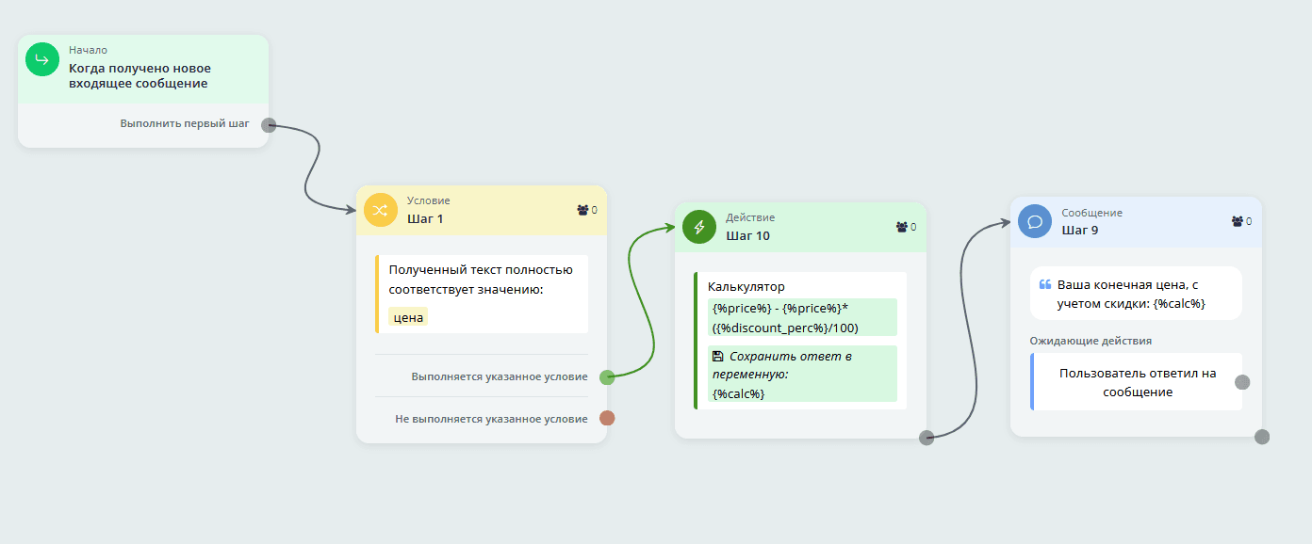Screen dimensions: 1312x544
Task: Click red connector for unfulfilled condition
Action: click(x=607, y=419)
